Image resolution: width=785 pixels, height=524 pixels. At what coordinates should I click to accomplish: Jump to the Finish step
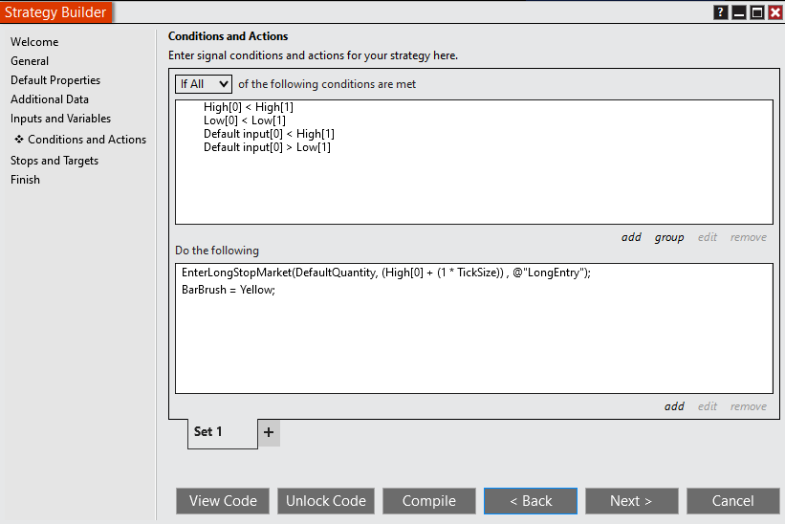tap(26, 180)
